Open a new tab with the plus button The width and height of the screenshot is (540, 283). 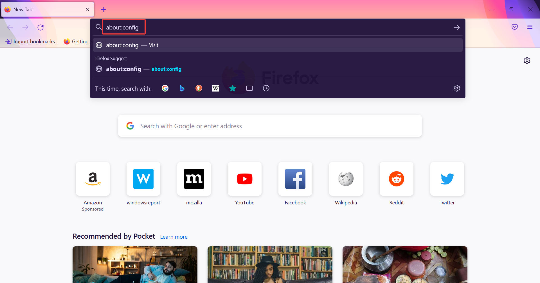pyautogui.click(x=103, y=9)
